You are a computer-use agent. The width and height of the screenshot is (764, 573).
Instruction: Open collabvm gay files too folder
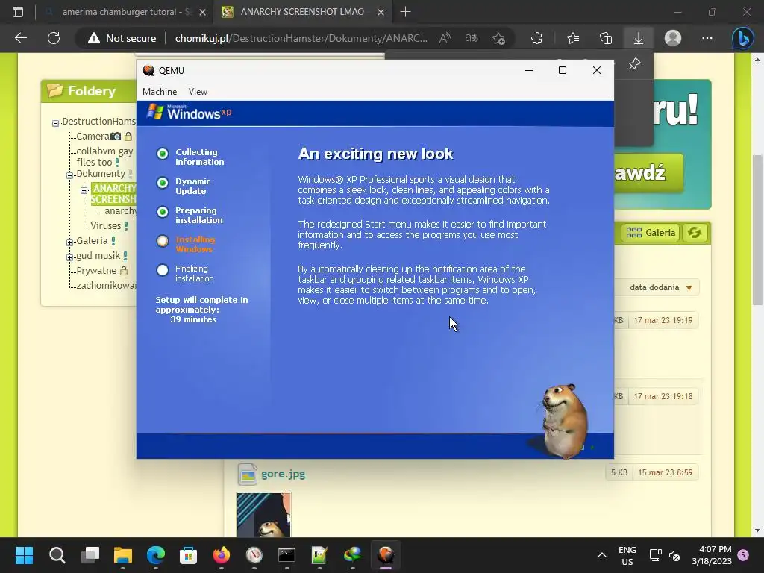pyautogui.click(x=104, y=157)
